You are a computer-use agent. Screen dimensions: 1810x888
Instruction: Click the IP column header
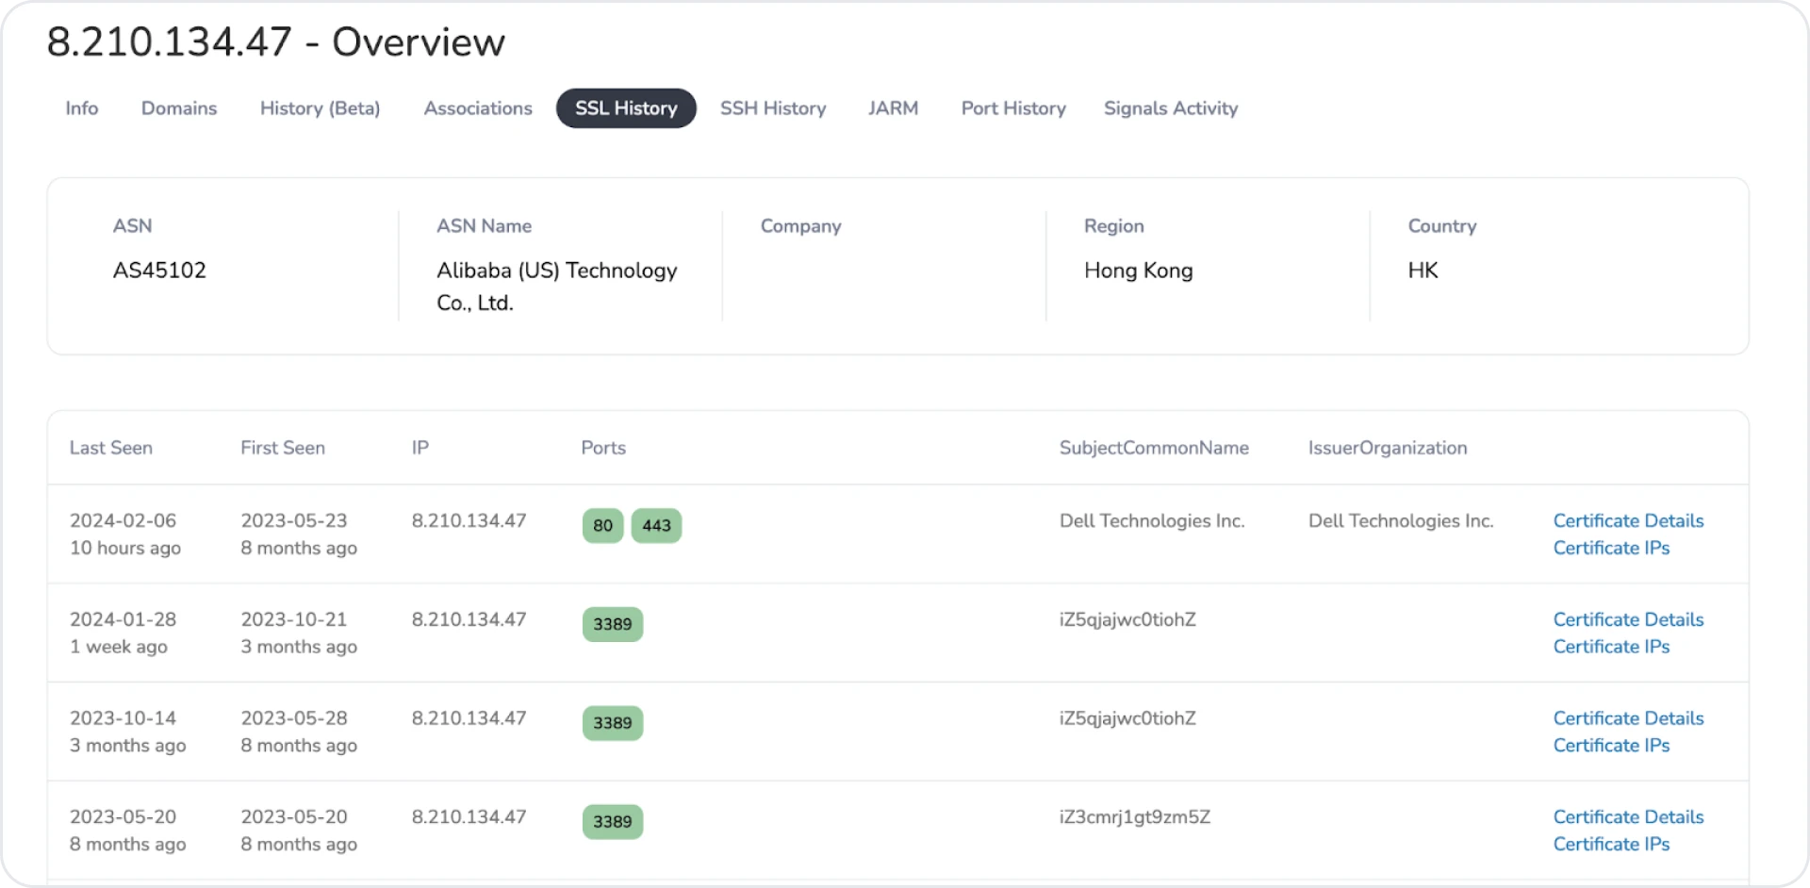click(420, 448)
